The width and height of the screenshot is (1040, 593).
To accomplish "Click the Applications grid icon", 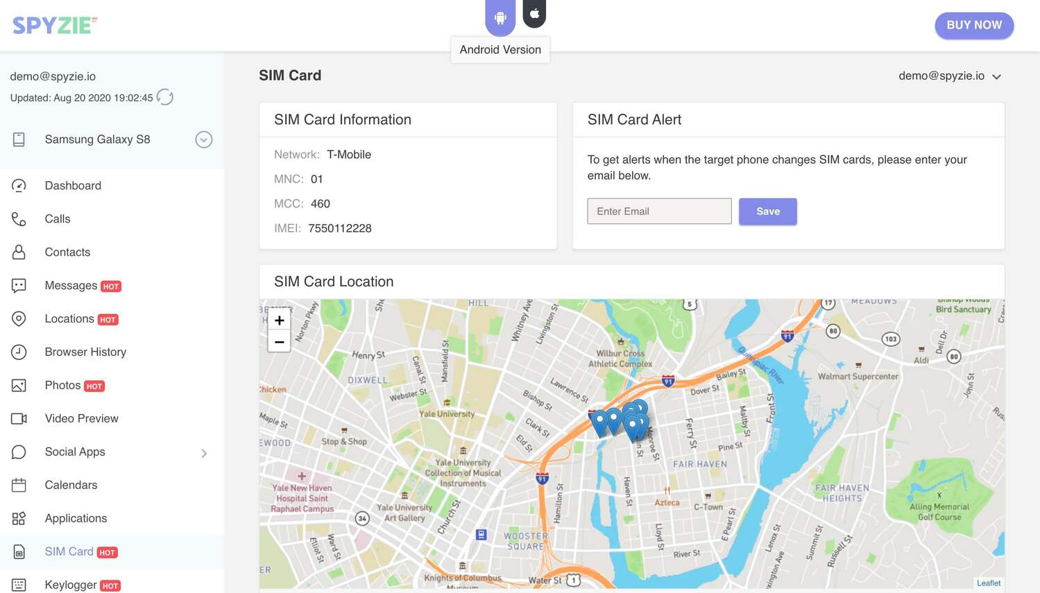I will (19, 519).
